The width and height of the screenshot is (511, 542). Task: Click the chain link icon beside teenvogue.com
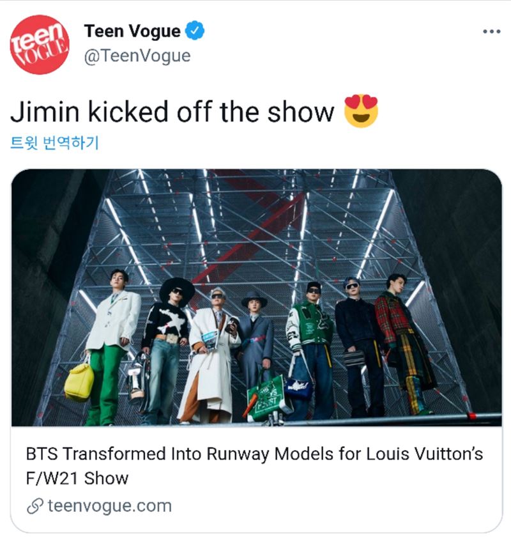click(x=35, y=506)
